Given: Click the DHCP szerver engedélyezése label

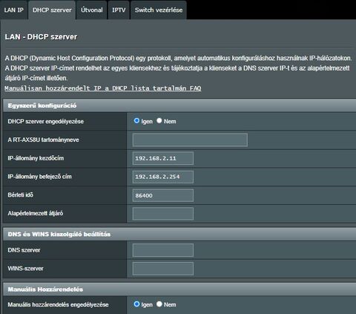Looking at the screenshot, I should [x=46, y=122].
